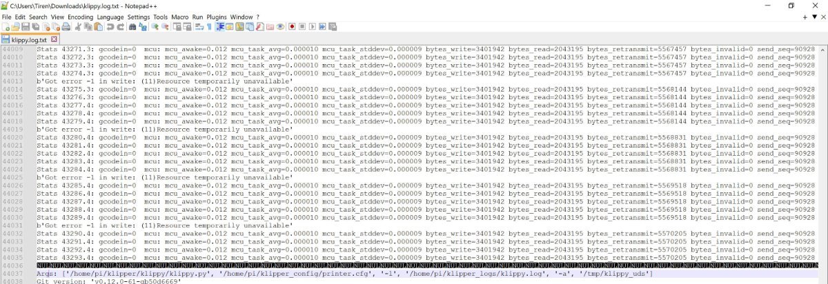Toggle Word wrap toolbar icon

[x=199, y=27]
